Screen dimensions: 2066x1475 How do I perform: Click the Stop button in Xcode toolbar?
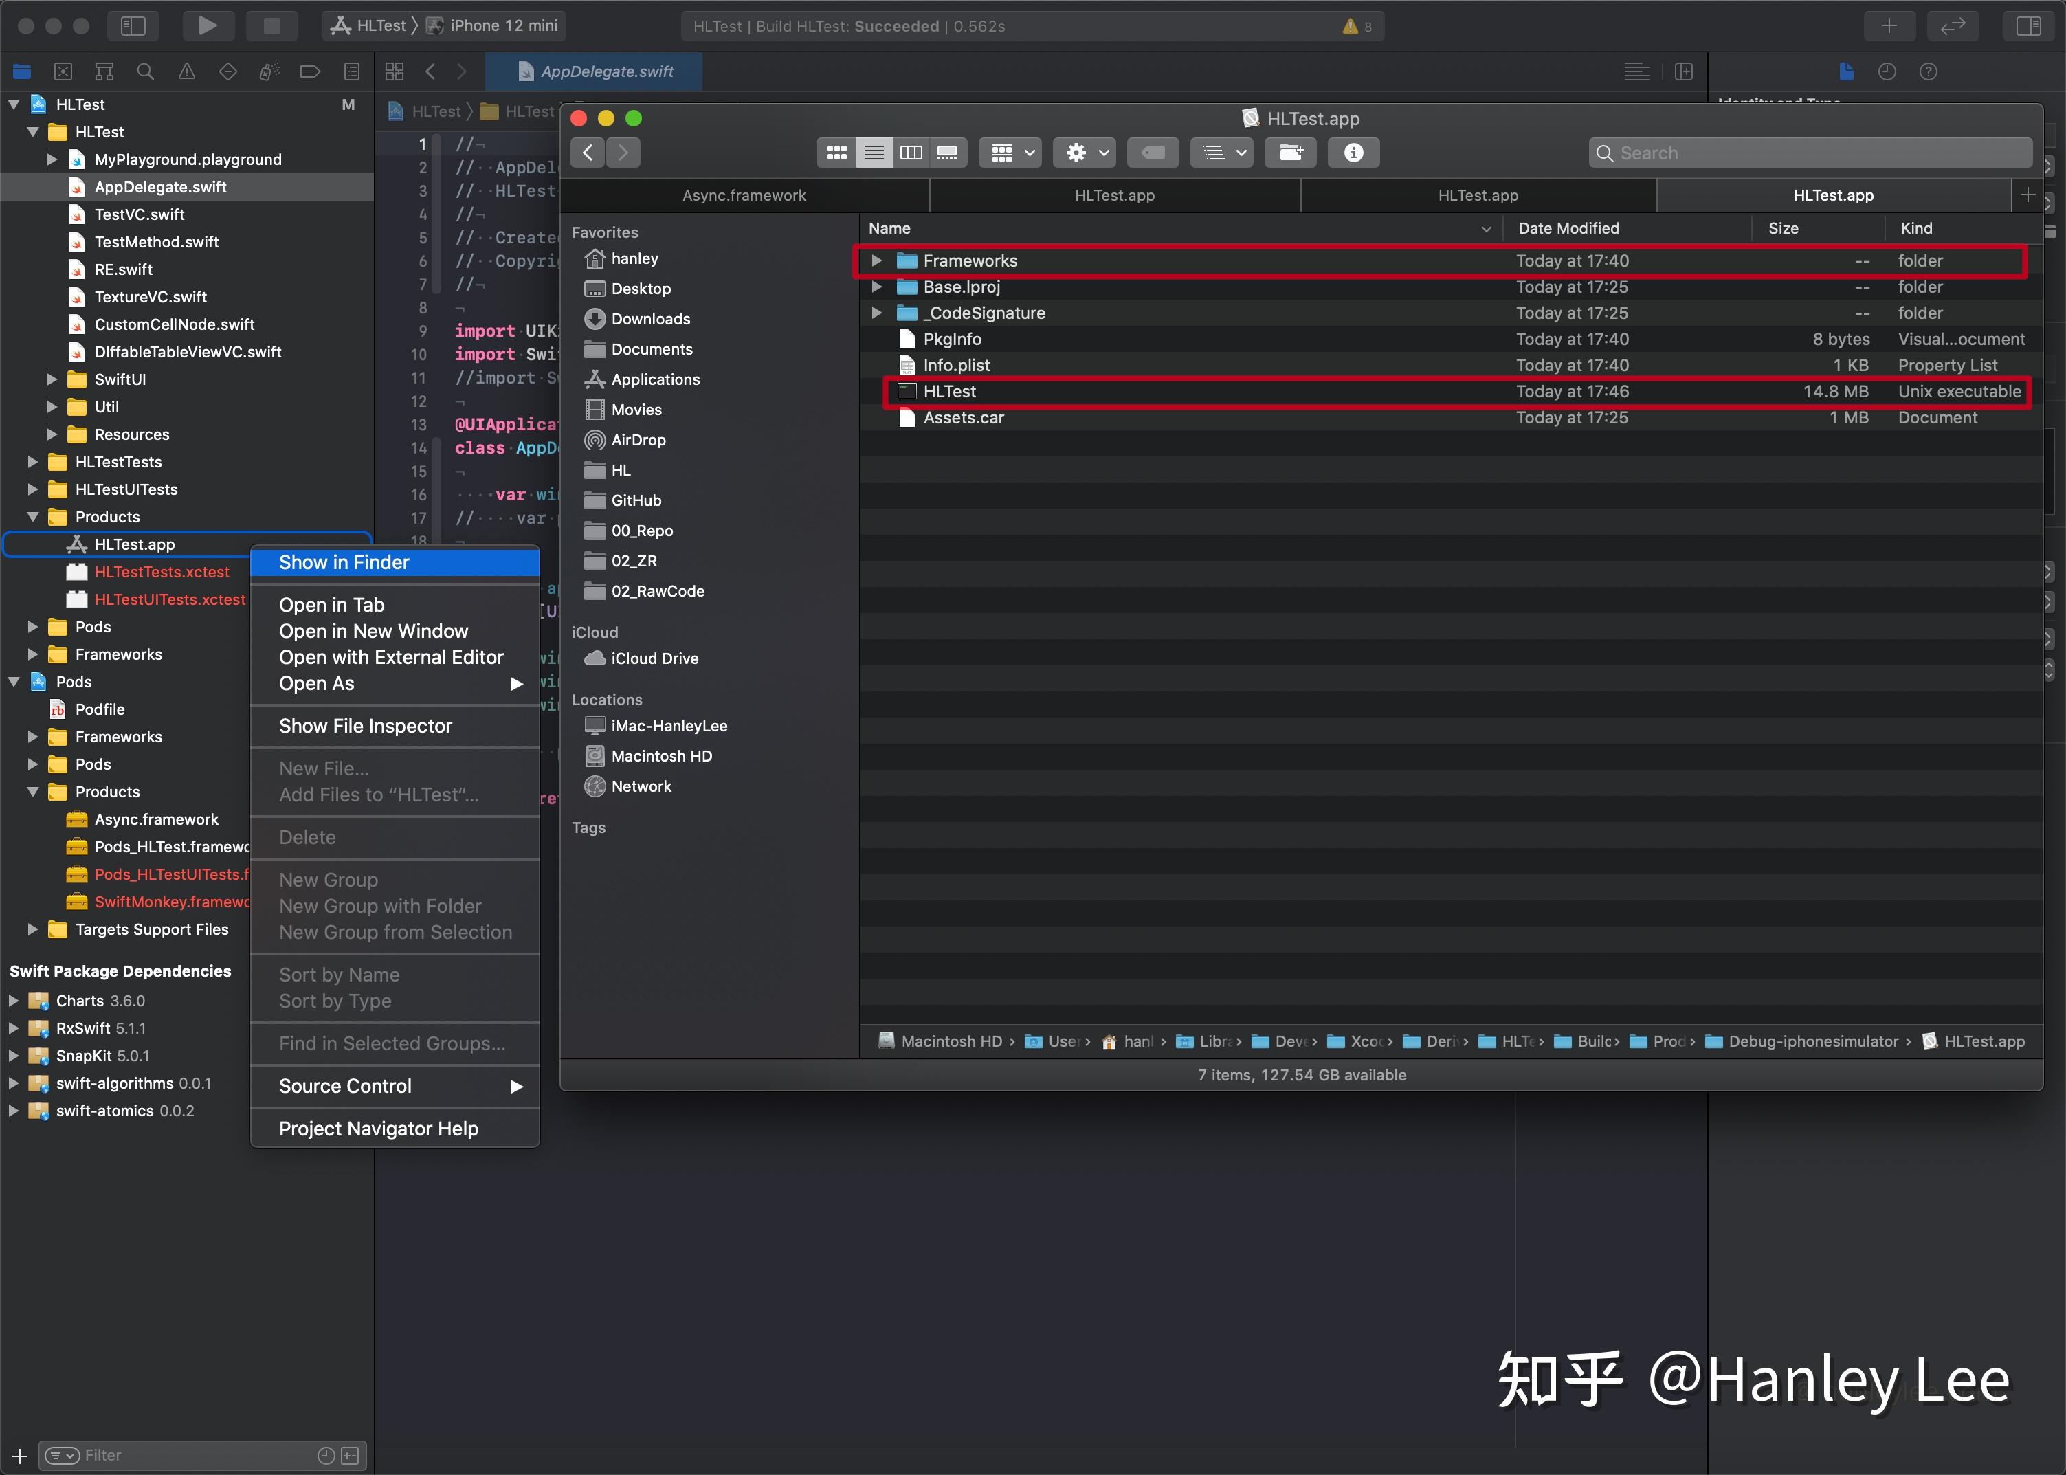coord(271,25)
